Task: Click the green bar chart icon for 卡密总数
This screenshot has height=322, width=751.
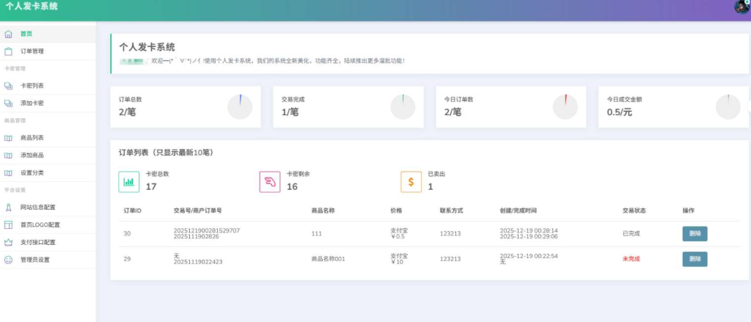Action: 129,182
